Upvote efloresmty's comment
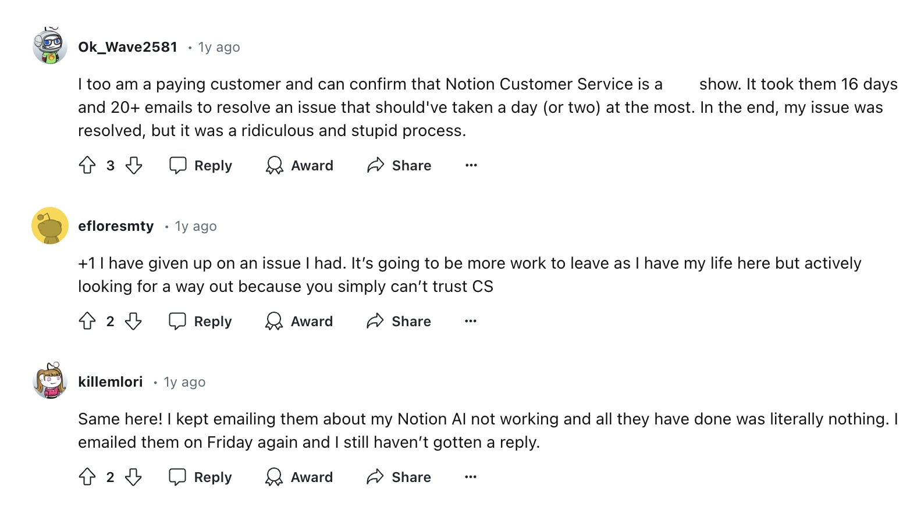910x514 pixels. point(87,321)
